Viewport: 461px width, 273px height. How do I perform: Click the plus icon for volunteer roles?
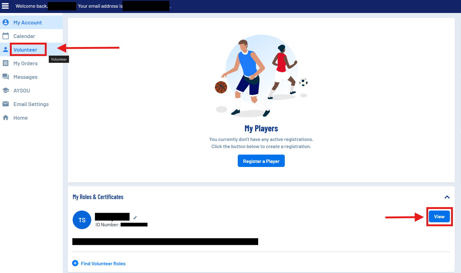click(x=75, y=263)
